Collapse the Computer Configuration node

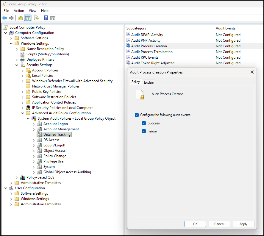(6, 33)
